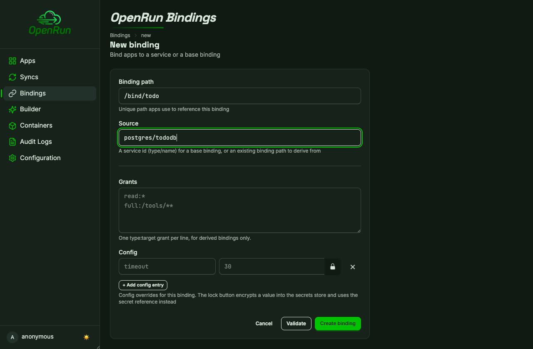Focus the Binding path input field
533x349 pixels.
click(x=240, y=96)
